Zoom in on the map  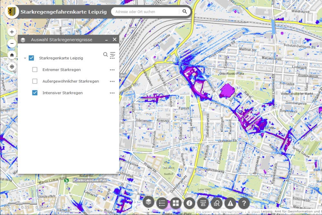coord(12,32)
